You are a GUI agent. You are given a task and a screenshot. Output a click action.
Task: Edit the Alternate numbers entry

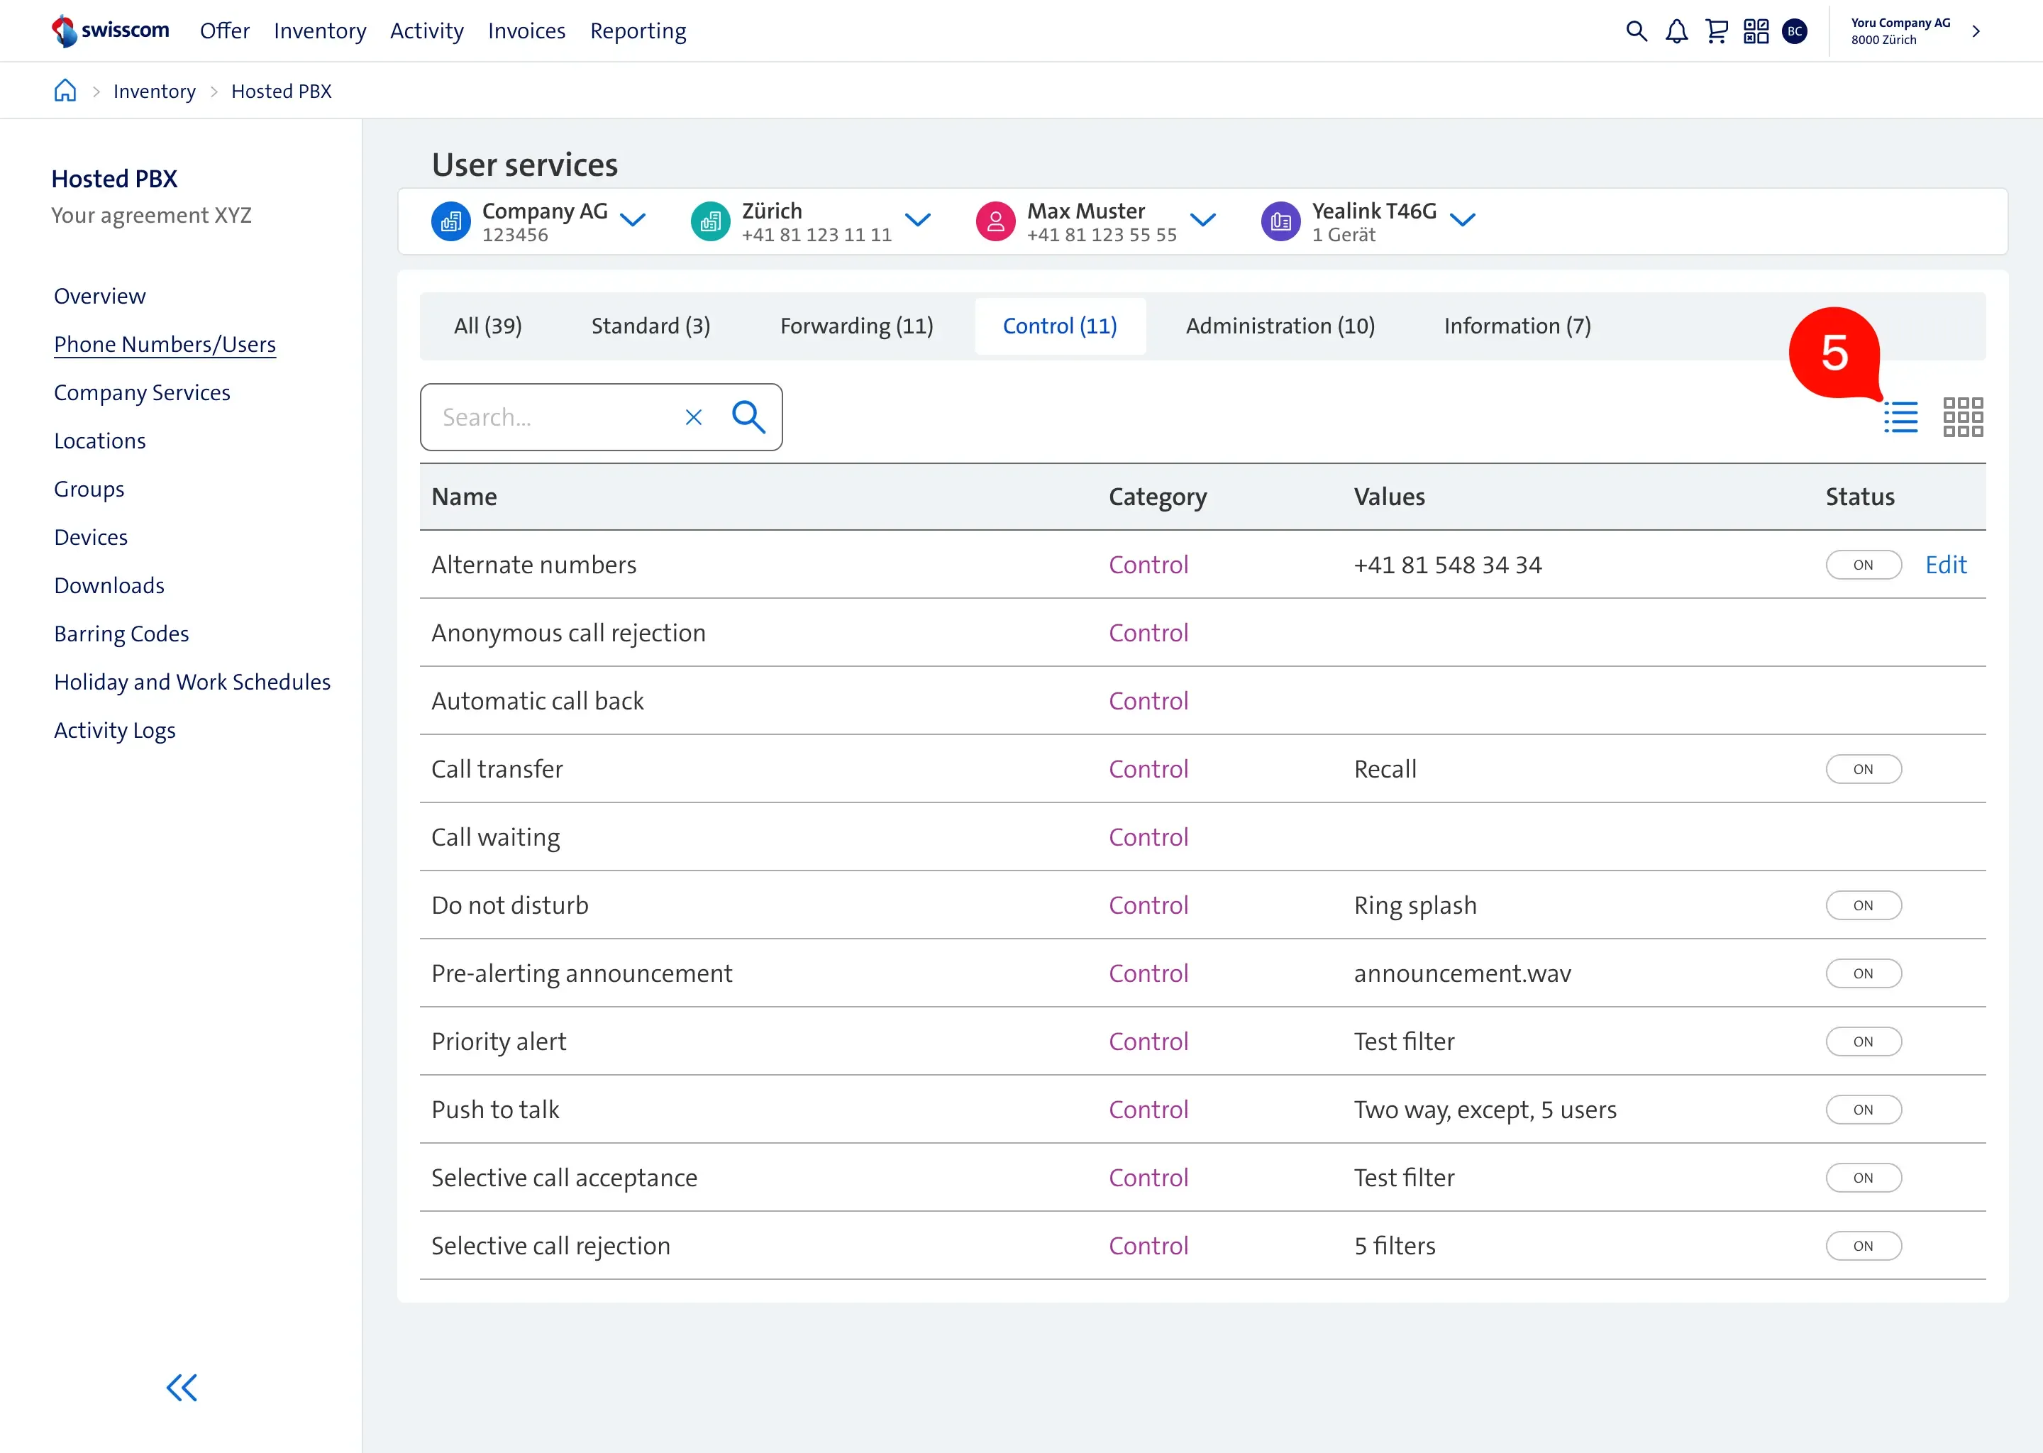coord(1947,563)
